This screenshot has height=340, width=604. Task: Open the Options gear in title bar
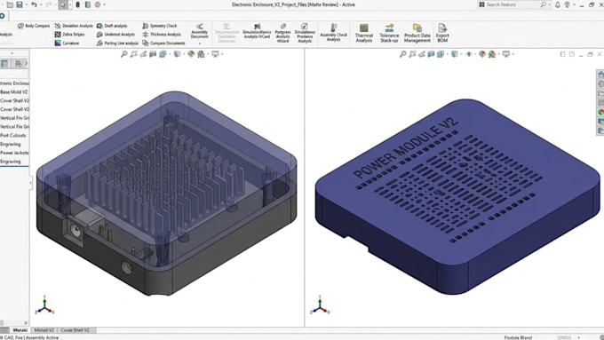98,4
